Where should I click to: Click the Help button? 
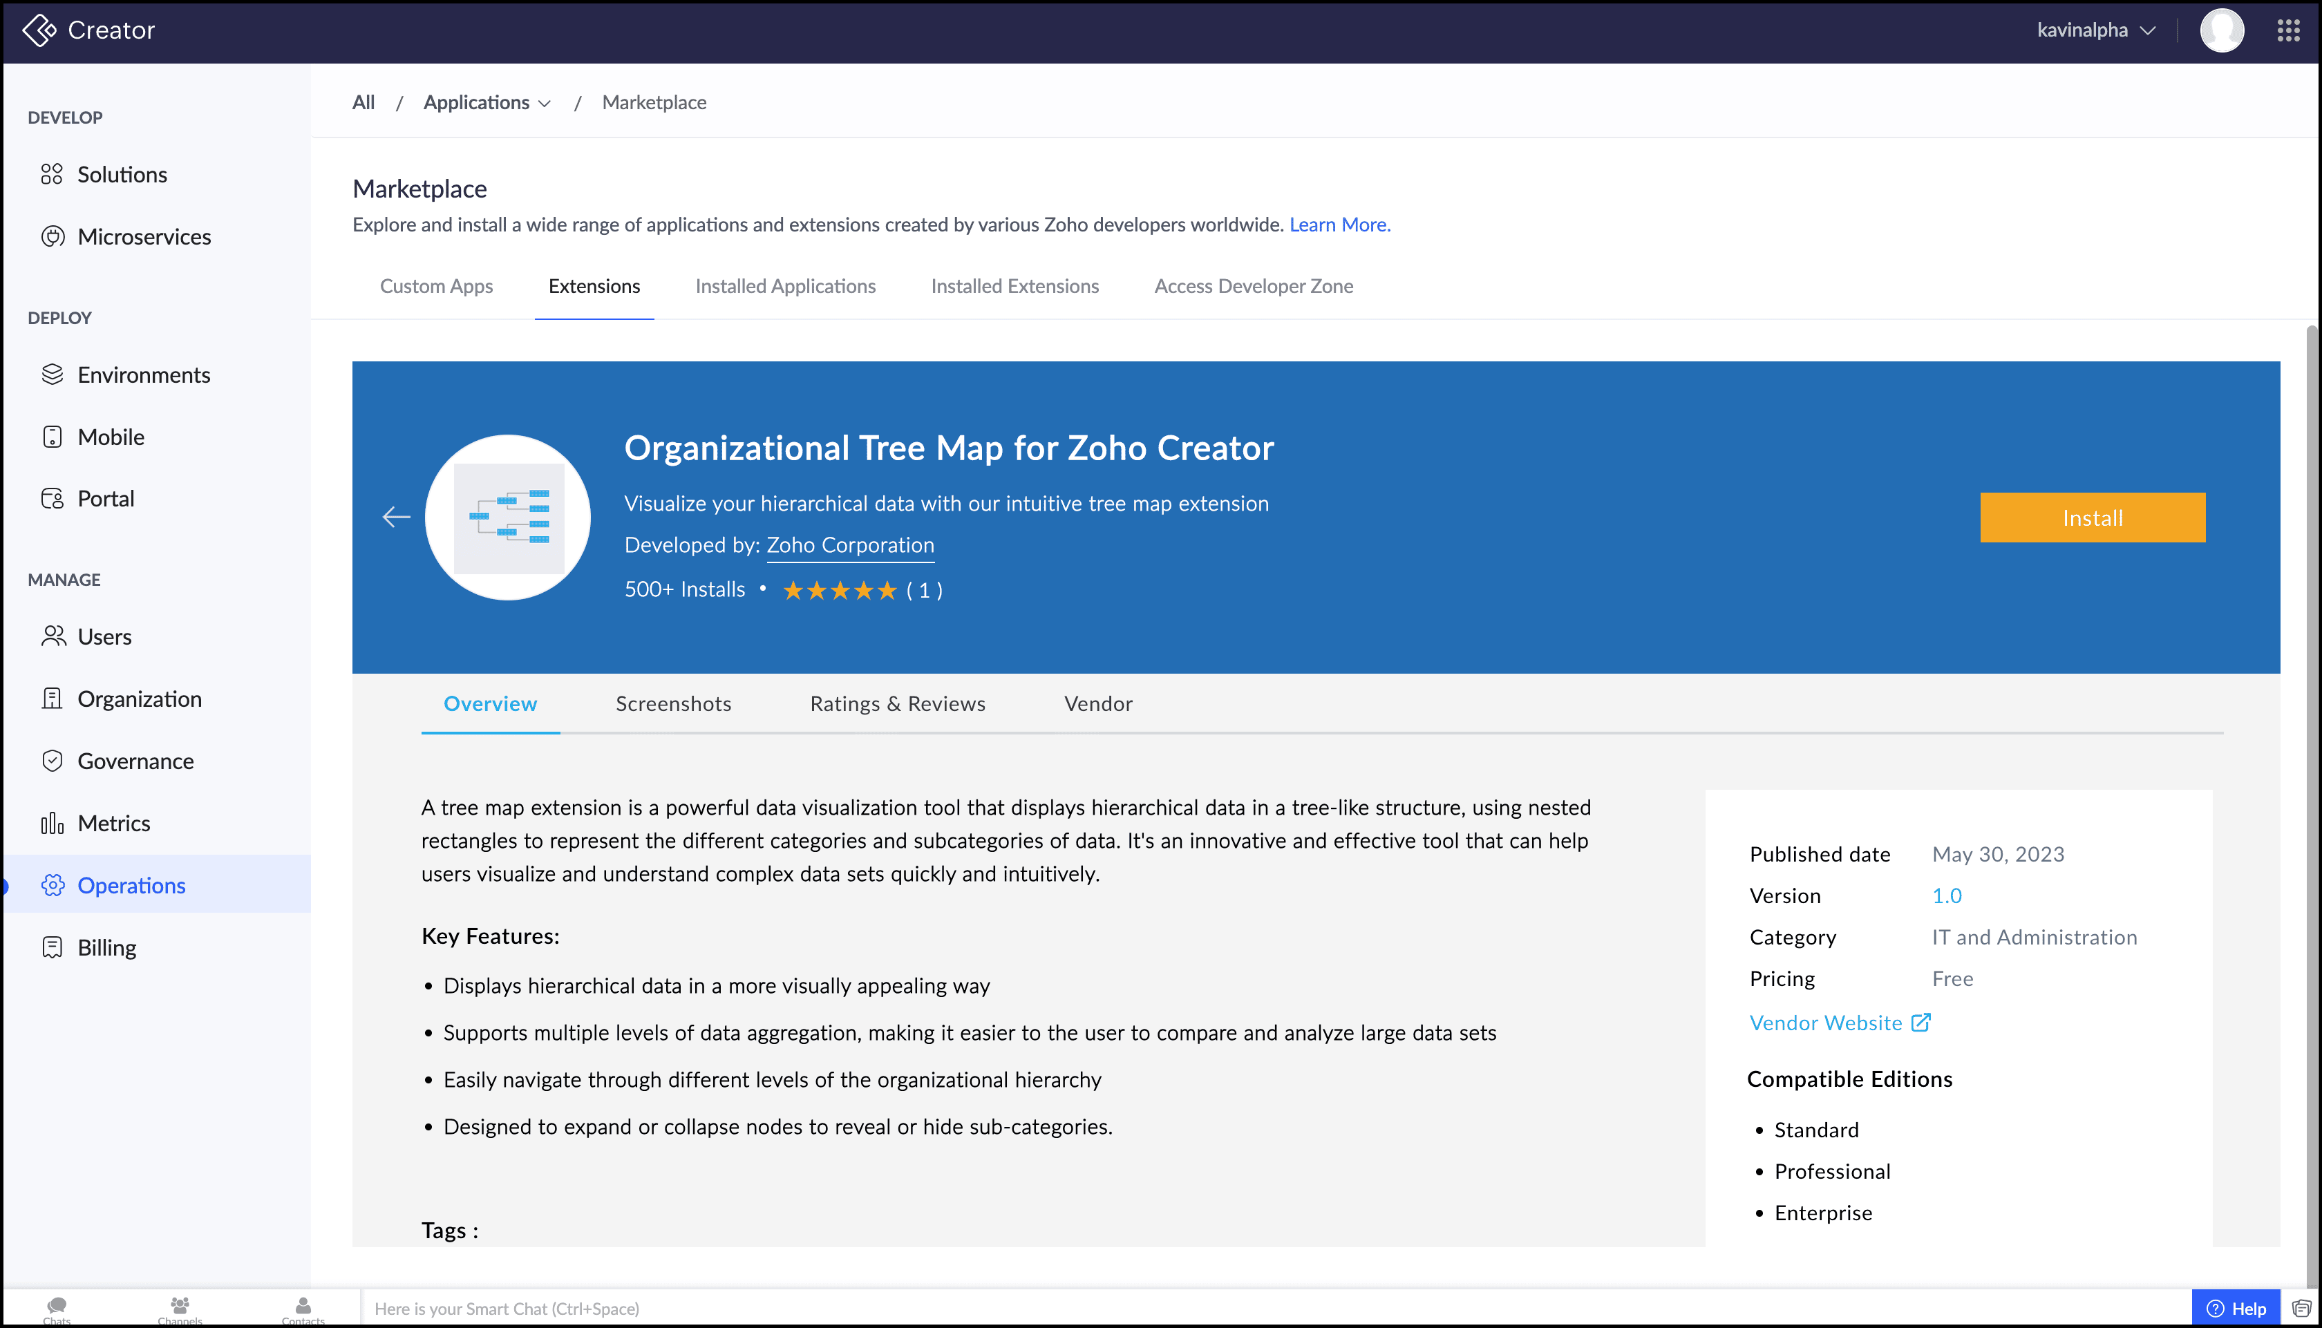[2236, 1309]
